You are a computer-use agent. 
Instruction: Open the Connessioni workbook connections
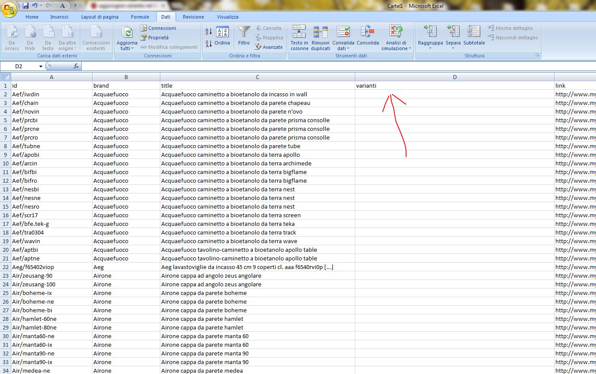click(158, 28)
